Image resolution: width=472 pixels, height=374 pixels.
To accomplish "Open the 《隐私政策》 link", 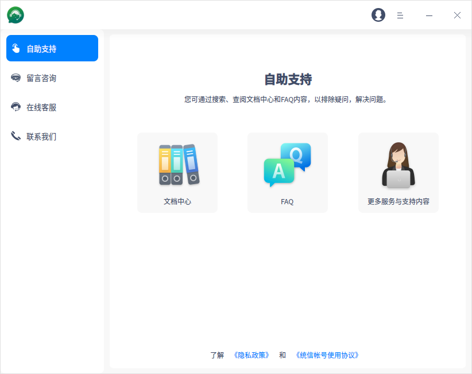I will [x=252, y=355].
